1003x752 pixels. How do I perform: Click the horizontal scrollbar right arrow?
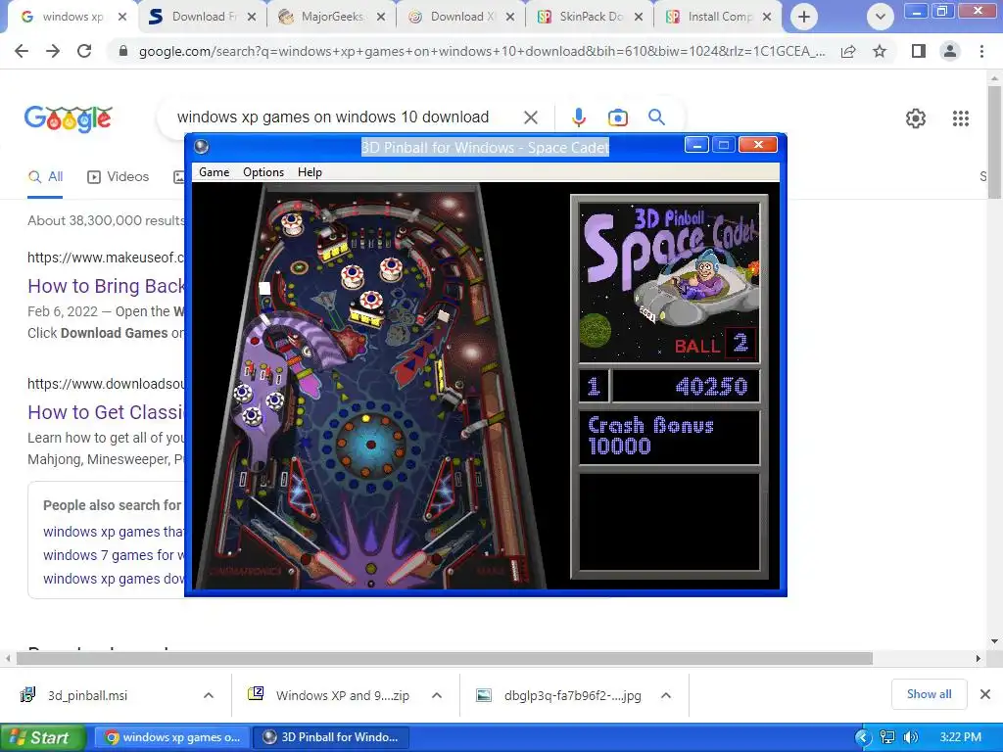point(978,658)
